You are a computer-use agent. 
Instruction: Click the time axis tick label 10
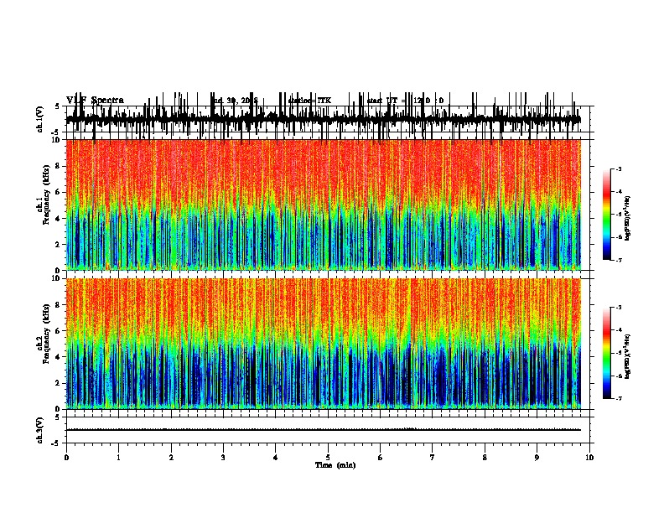589,458
